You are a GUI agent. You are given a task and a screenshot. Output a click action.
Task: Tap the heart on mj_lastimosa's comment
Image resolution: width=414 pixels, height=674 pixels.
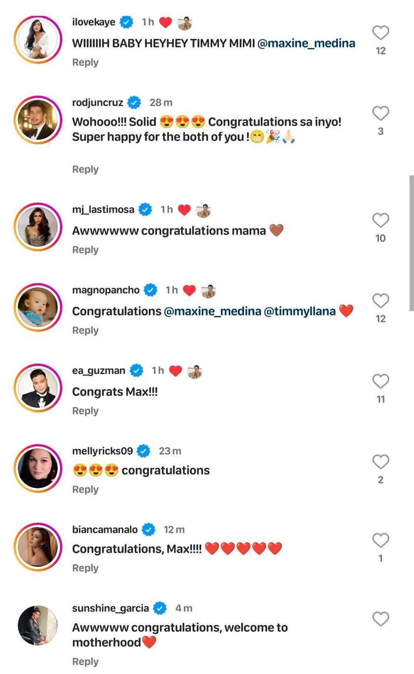[380, 220]
